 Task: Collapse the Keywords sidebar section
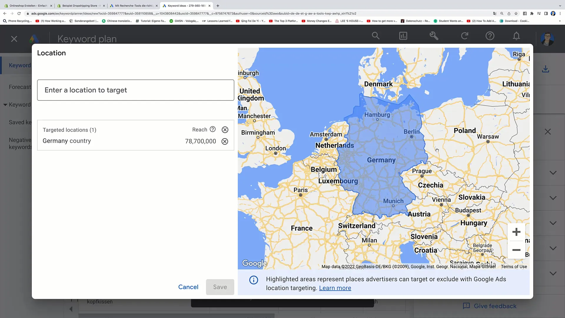point(5,105)
